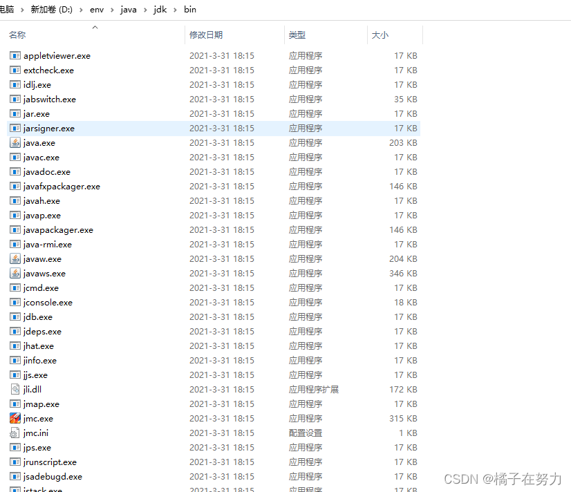
Task: Select the jdb.exe debugger icon
Action: [16, 316]
